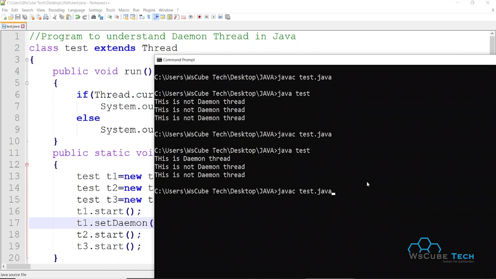The width and height of the screenshot is (496, 279).
Task: Cut selected text via the scissors icon
Action: coord(55,17)
